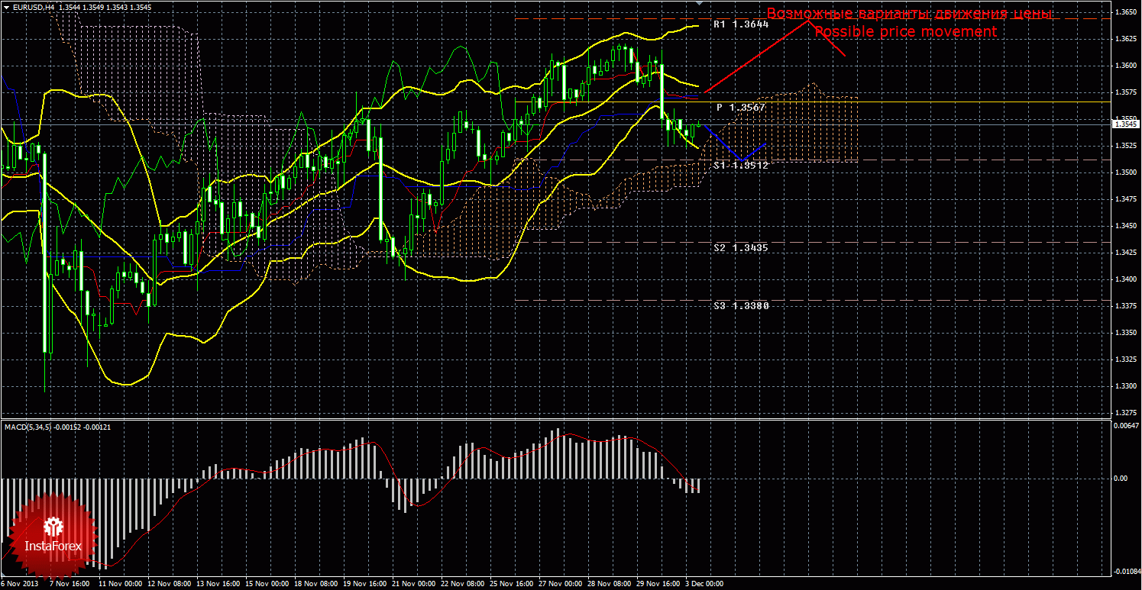1142x590 pixels.
Task: Click the S2 1.3435 support label
Action: pos(741,248)
